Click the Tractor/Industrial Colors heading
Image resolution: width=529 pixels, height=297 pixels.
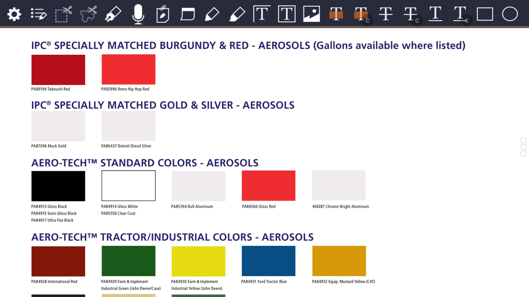click(x=173, y=237)
